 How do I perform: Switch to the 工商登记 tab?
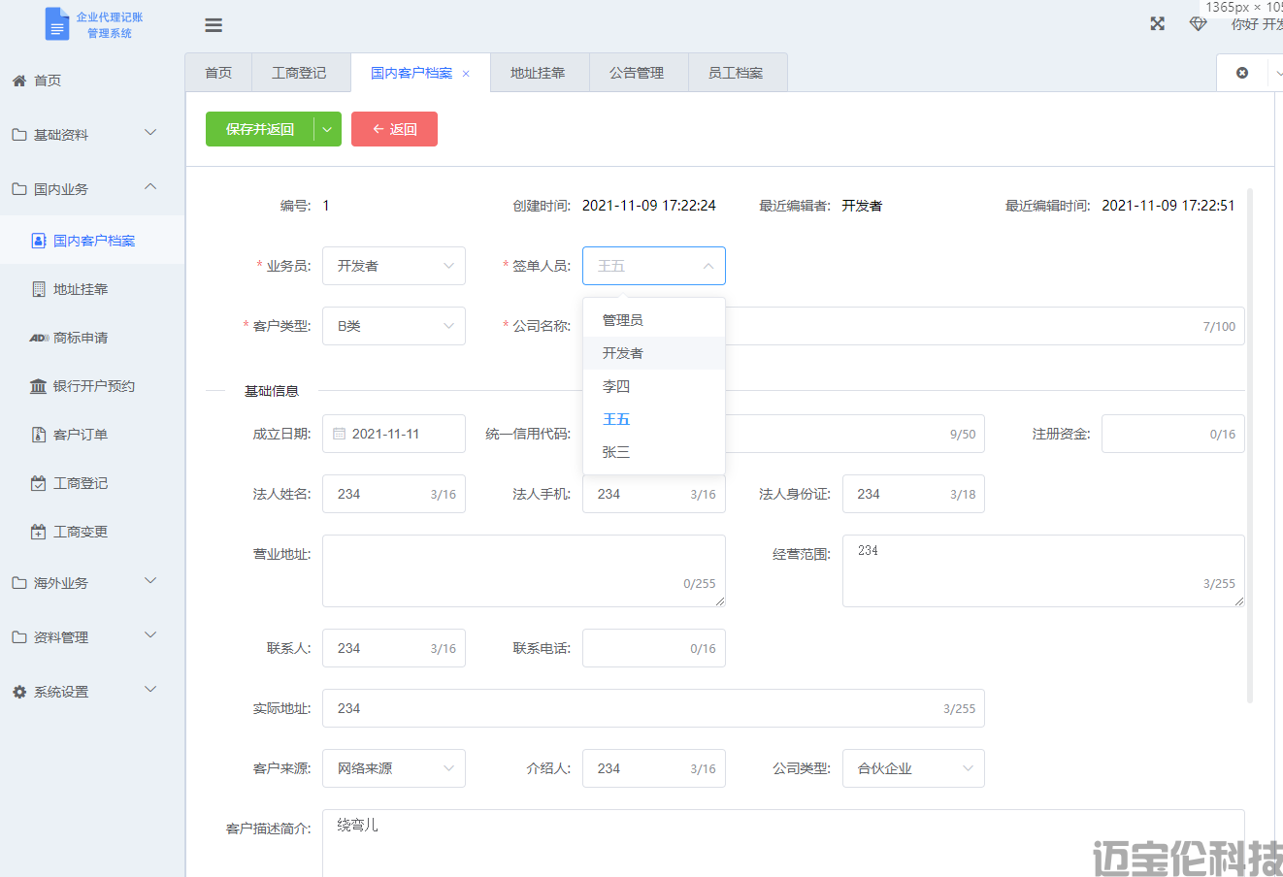(x=299, y=73)
